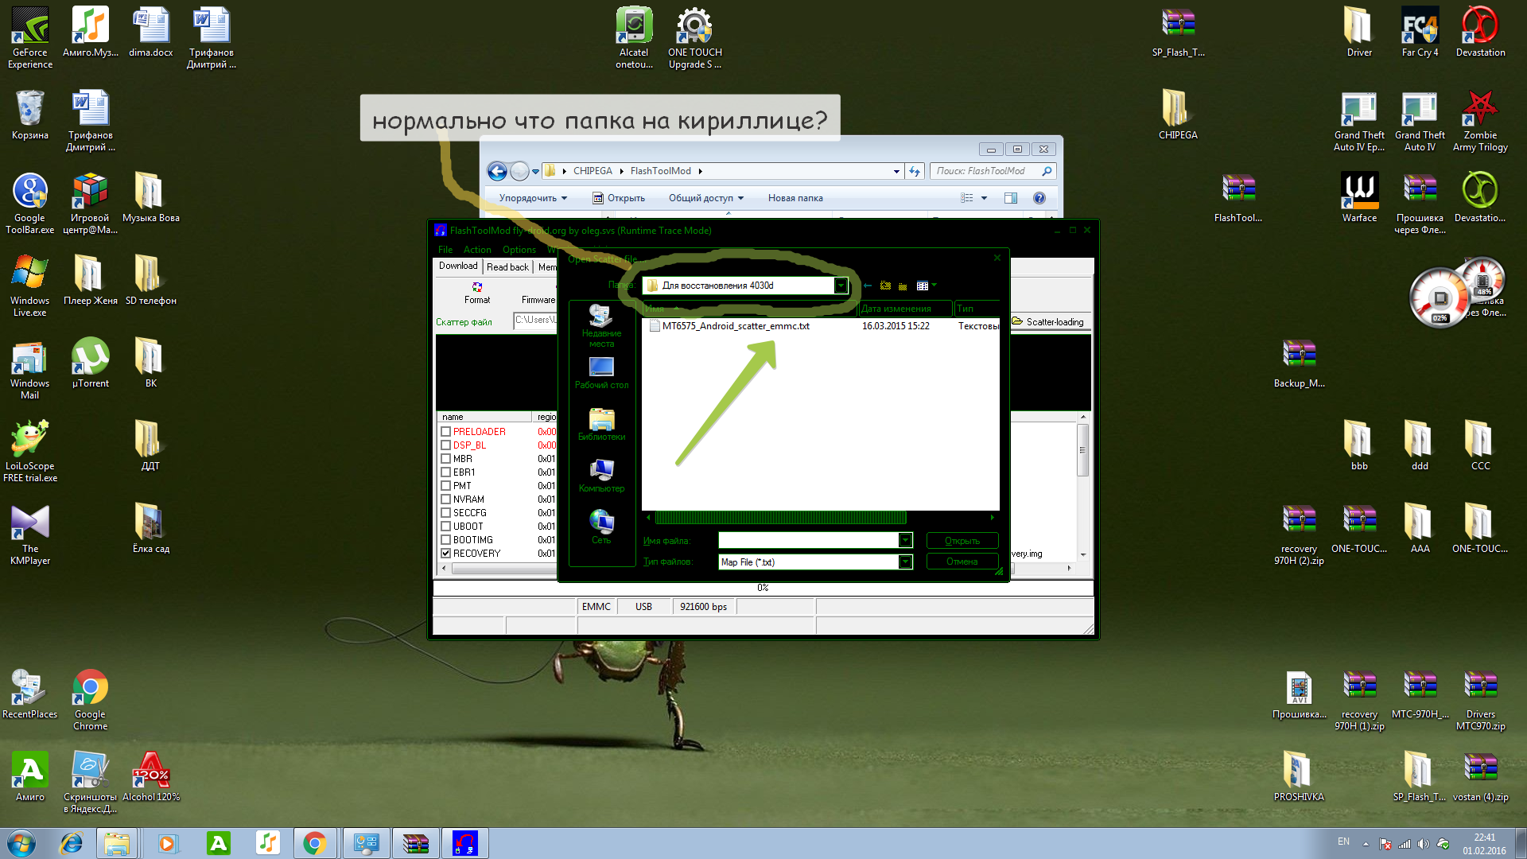Open the 'Имя файла' combo box arrow
This screenshot has width=1527, height=859.
pyautogui.click(x=905, y=541)
